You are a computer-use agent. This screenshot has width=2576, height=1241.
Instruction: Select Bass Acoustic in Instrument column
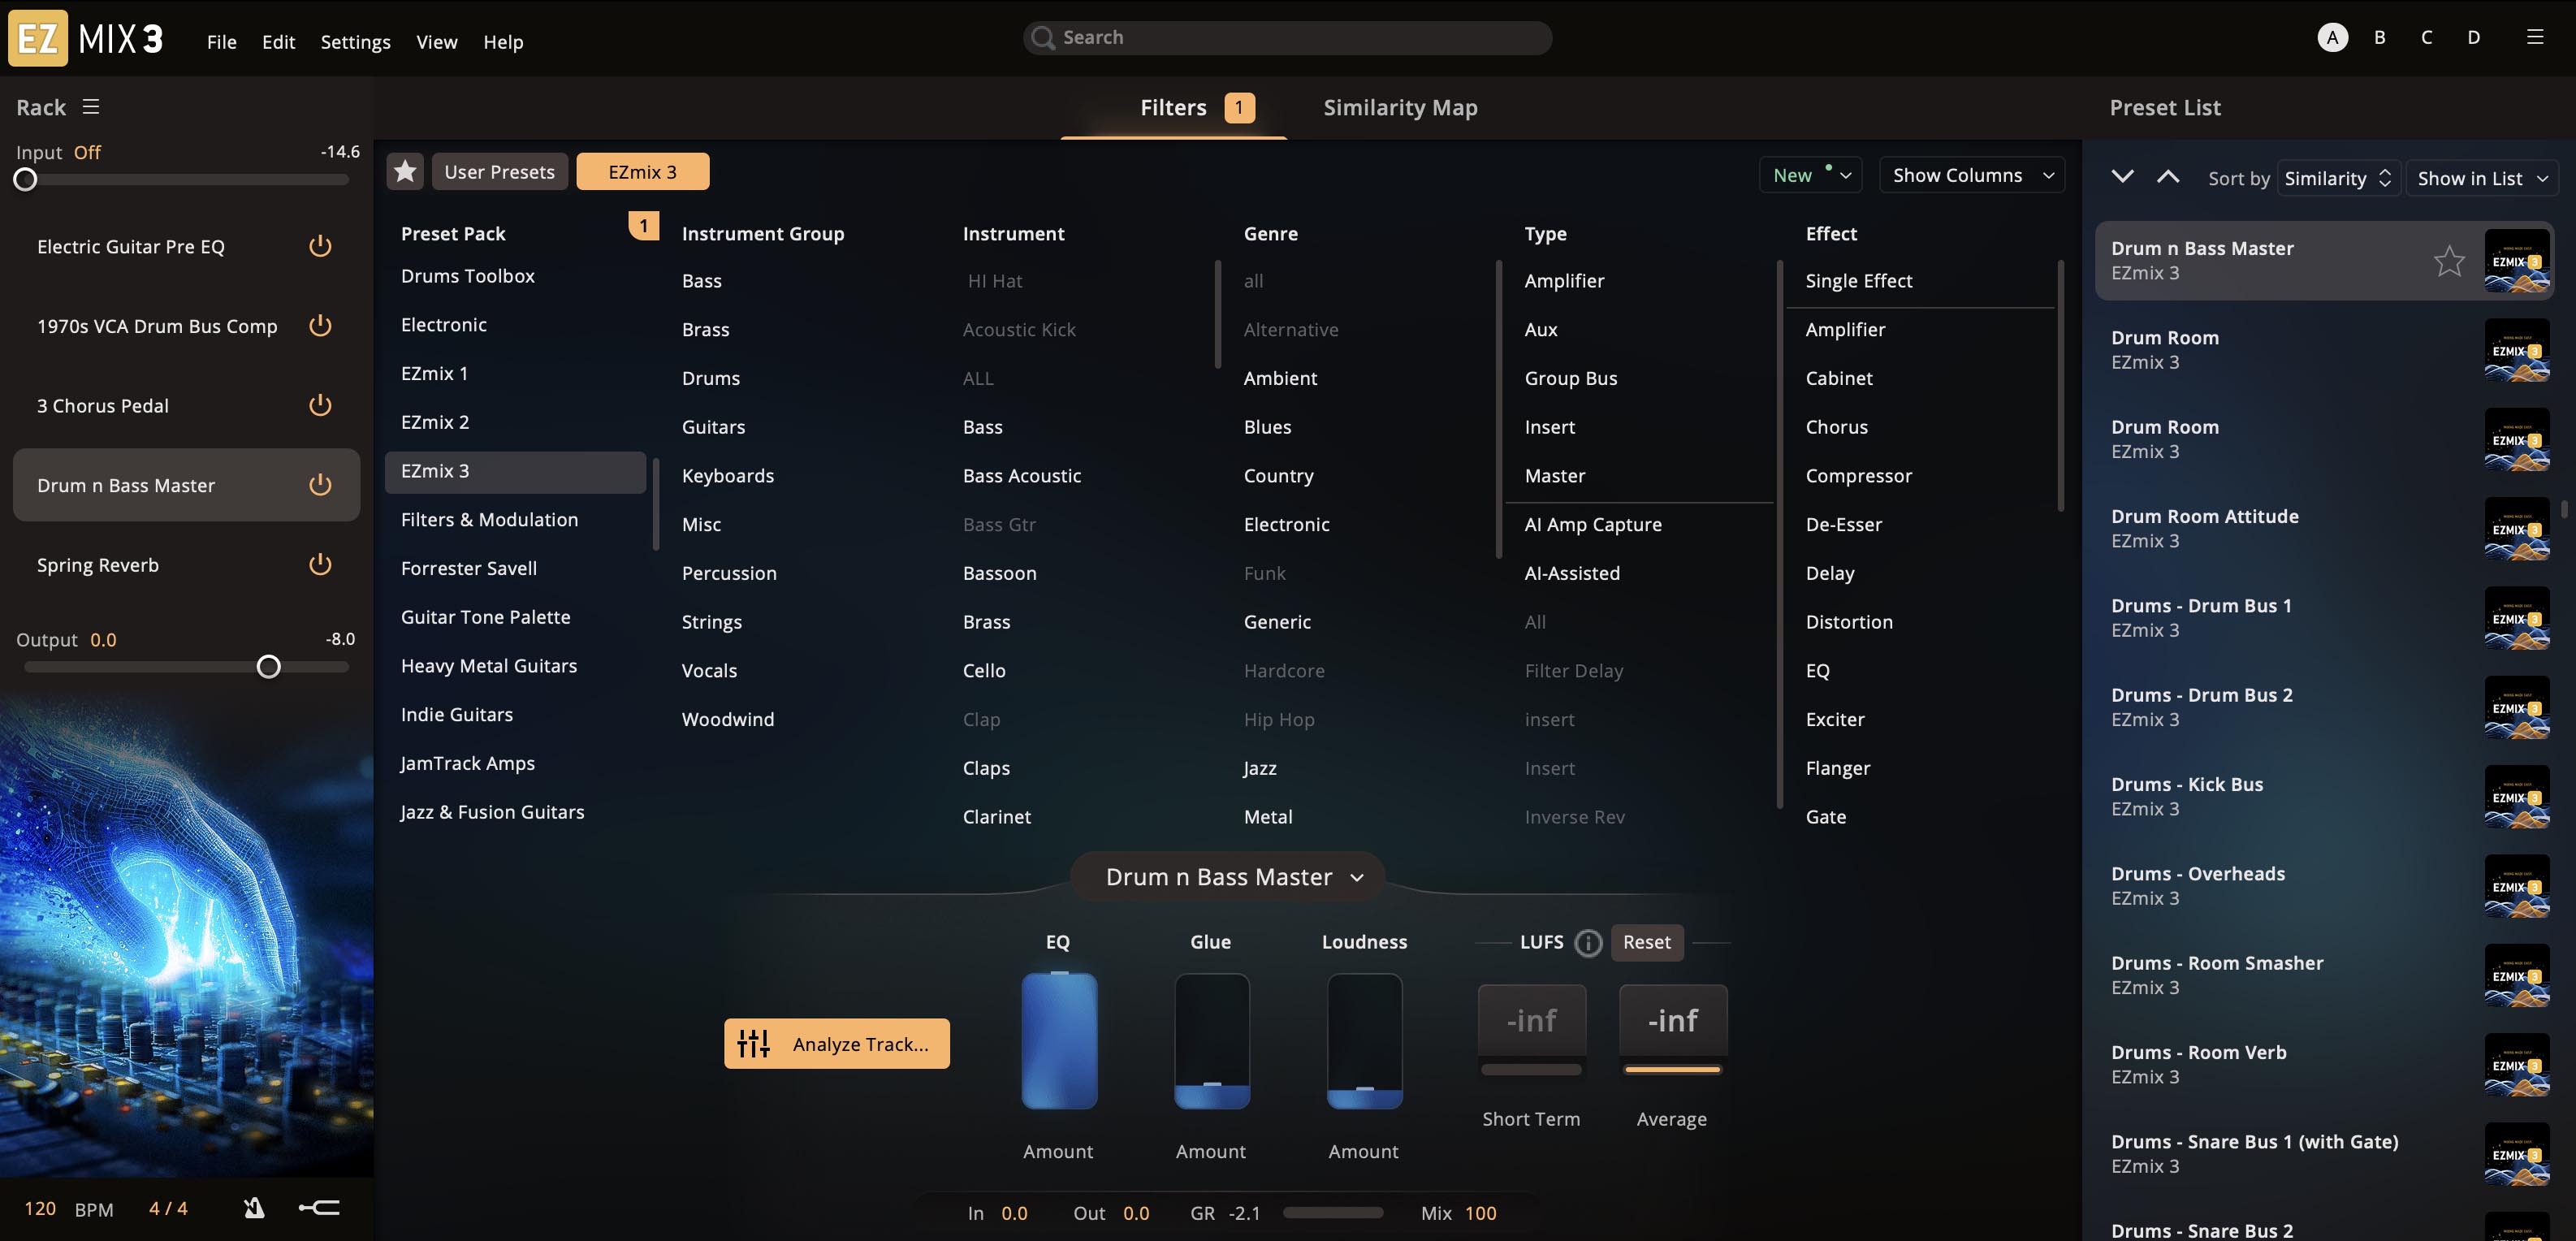(1022, 476)
